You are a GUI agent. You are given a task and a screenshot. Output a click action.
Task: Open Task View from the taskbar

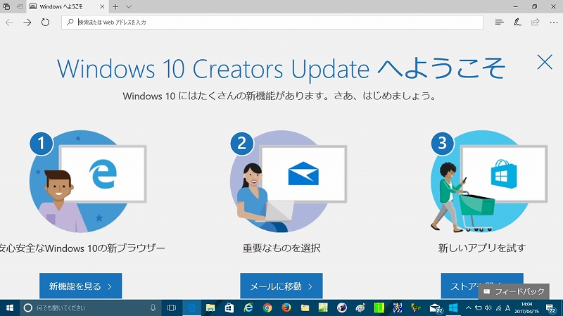point(172,308)
